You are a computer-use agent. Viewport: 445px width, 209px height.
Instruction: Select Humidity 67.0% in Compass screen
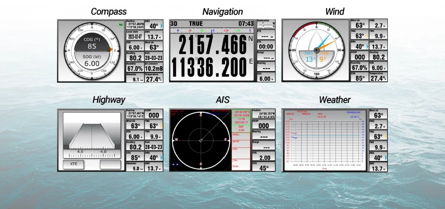tap(135, 67)
